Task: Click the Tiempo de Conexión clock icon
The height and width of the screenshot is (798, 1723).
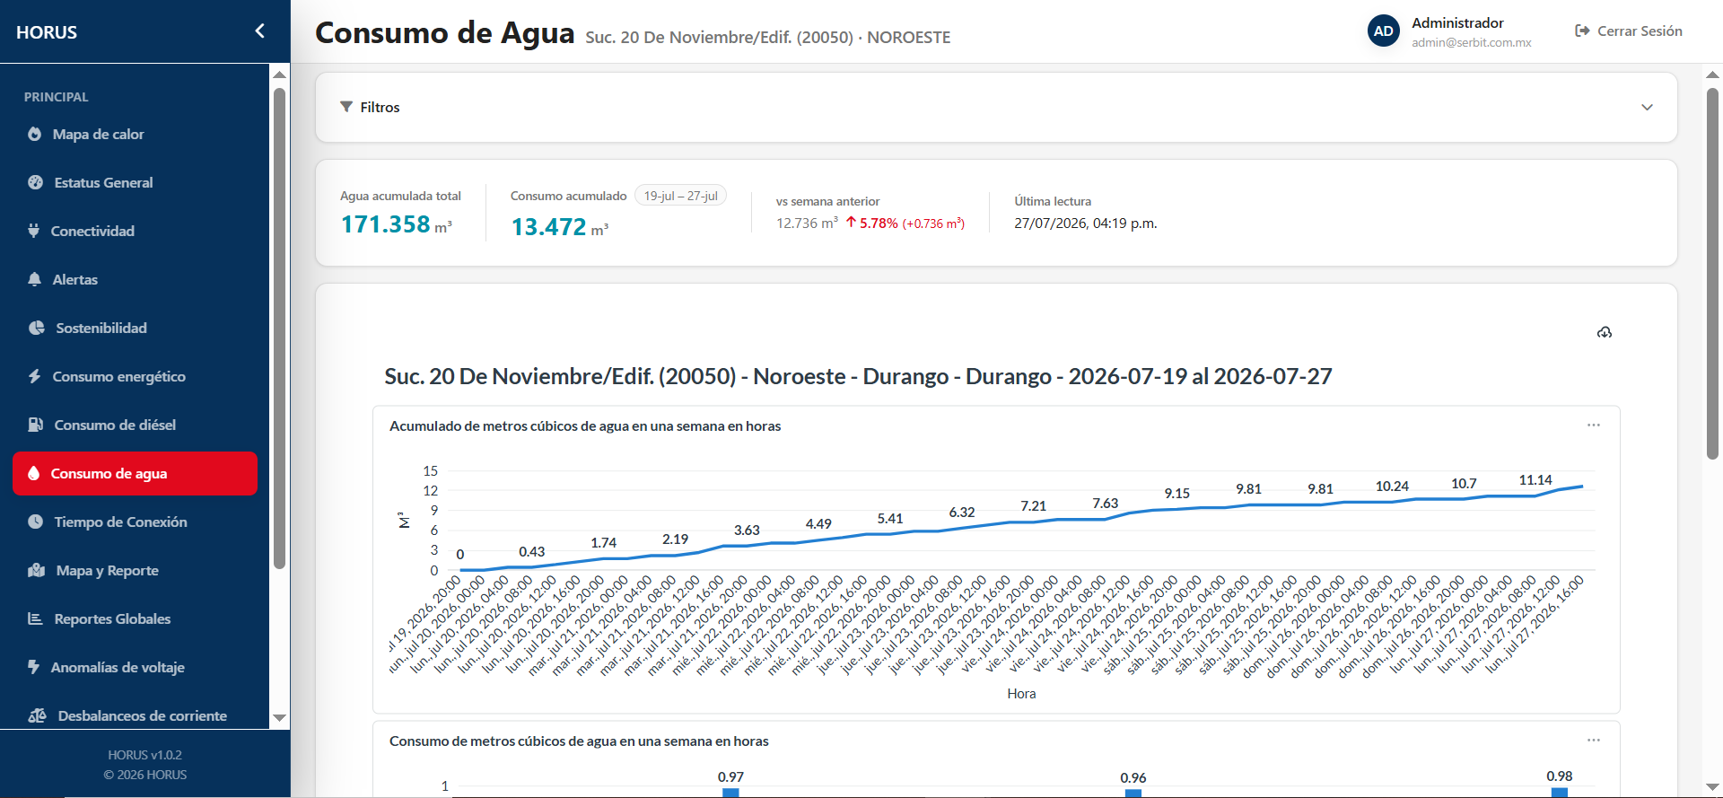Action: pos(35,522)
